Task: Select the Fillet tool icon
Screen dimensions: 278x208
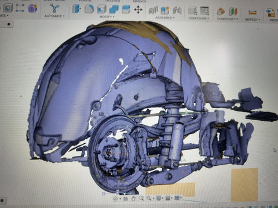Action: click(89, 9)
